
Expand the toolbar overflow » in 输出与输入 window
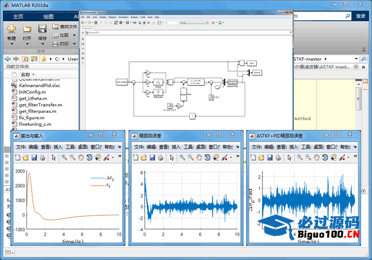(120, 156)
